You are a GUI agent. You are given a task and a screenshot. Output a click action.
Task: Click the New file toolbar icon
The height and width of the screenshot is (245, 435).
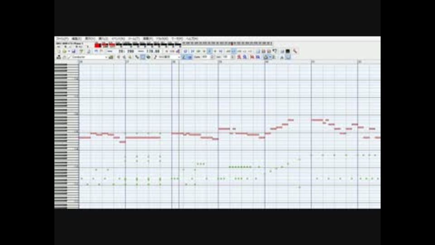click(x=59, y=51)
